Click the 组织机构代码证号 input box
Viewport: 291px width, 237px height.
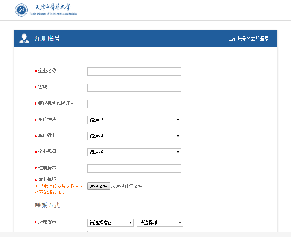(x=134, y=104)
